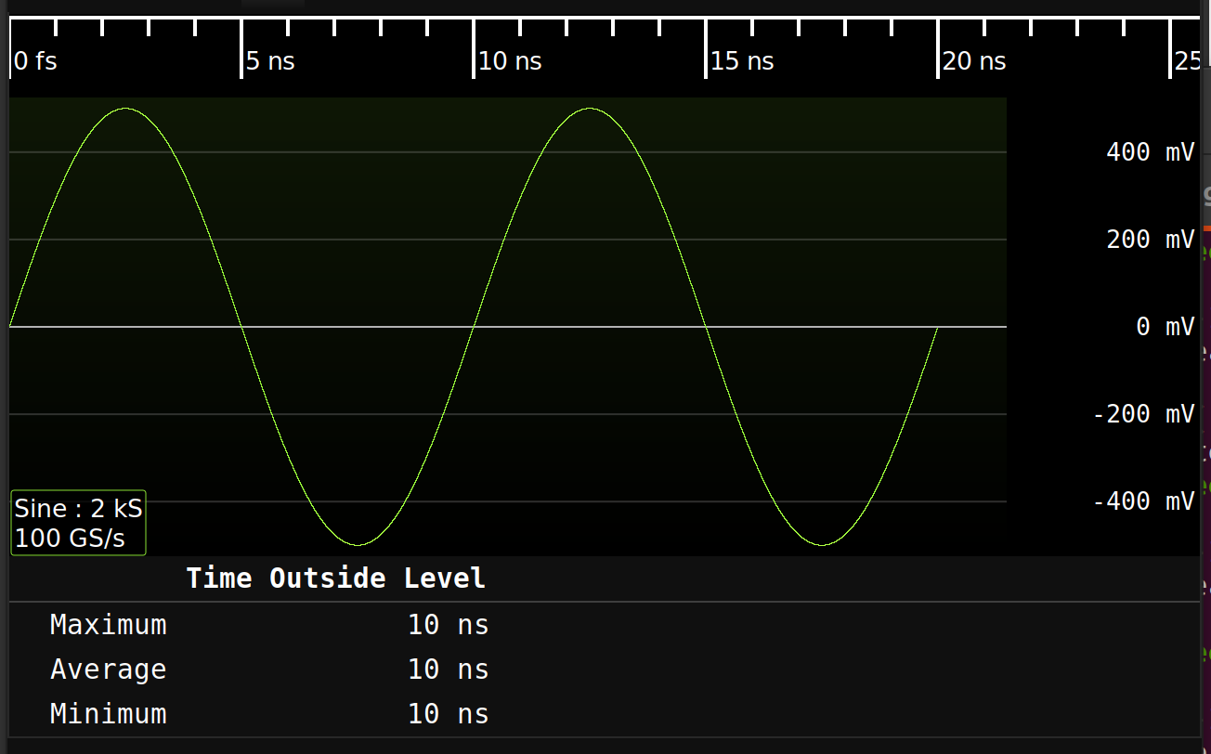Select the 0 mV axis label

1165,327
